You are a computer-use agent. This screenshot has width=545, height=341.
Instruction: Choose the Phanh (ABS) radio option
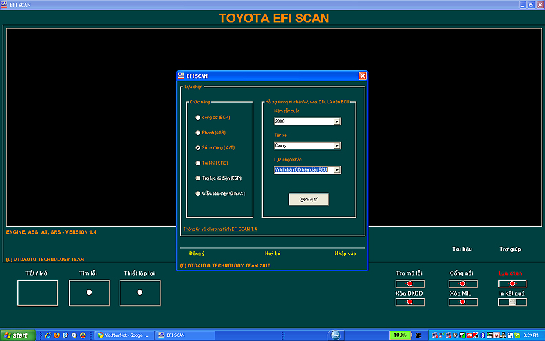pos(197,132)
